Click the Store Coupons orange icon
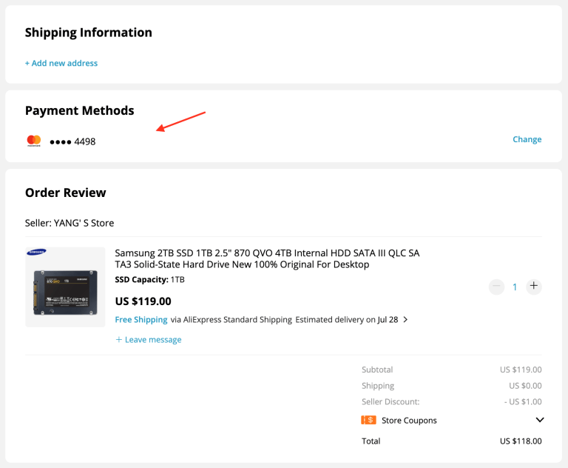Screen dimensions: 568x468 pyautogui.click(x=368, y=420)
